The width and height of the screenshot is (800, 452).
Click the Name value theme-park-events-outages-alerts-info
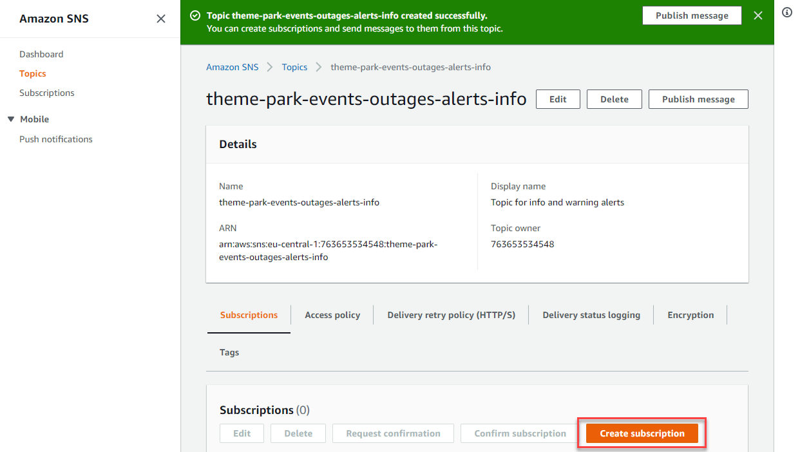click(299, 202)
